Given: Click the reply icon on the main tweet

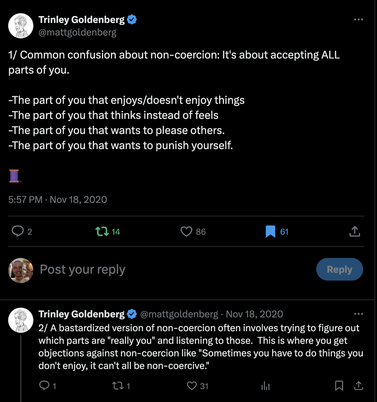Looking at the screenshot, I should [x=18, y=232].
